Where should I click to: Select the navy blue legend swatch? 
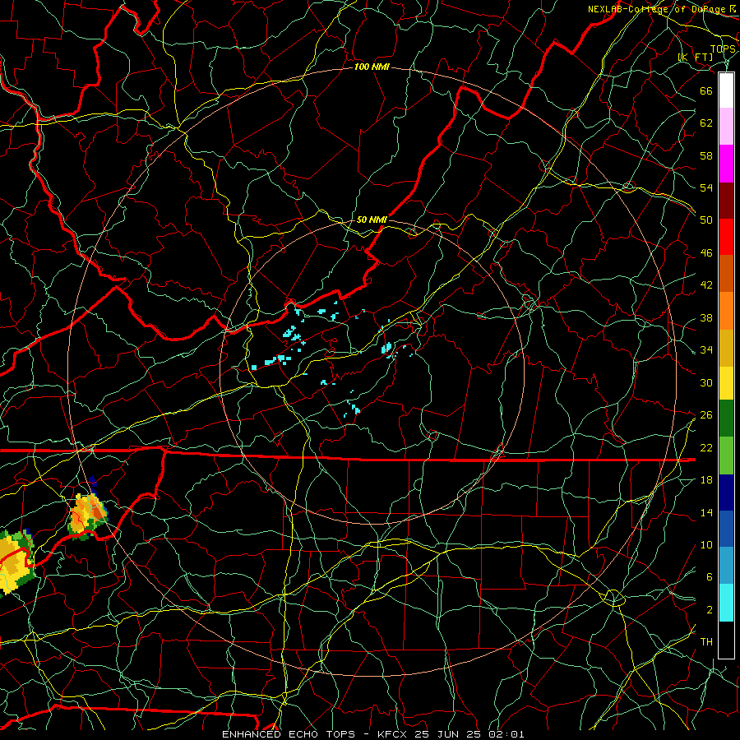point(726,493)
